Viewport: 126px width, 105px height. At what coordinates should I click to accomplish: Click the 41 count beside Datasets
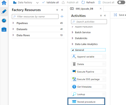click(x=61, y=29)
